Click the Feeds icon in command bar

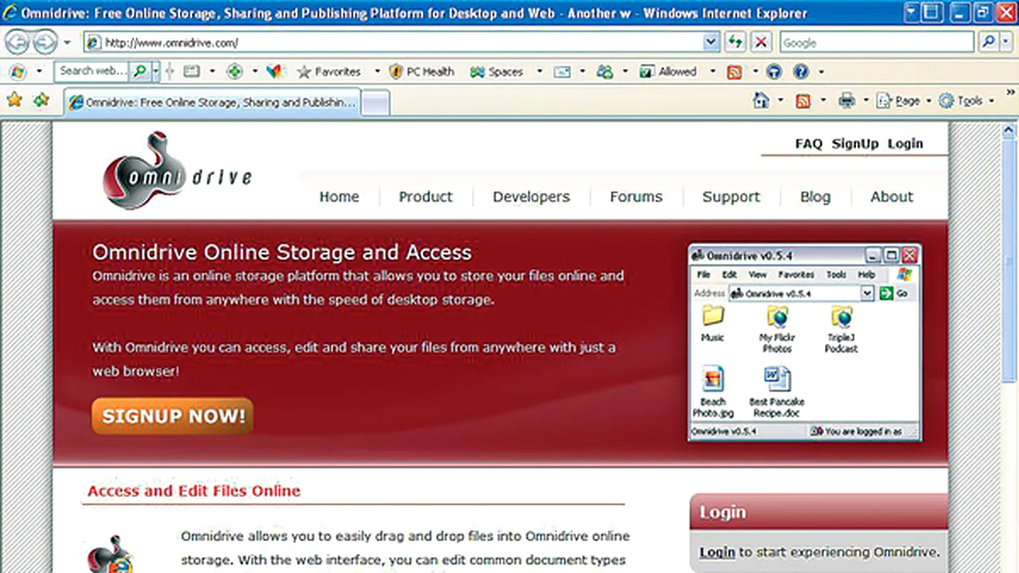(x=803, y=100)
